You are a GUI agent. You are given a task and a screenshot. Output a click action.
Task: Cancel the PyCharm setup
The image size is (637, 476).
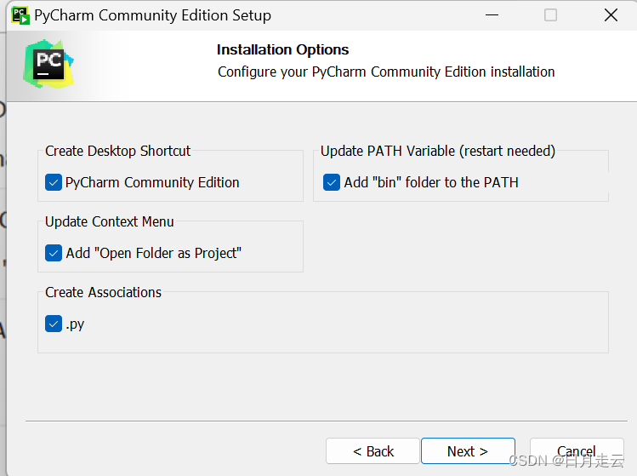coord(577,450)
